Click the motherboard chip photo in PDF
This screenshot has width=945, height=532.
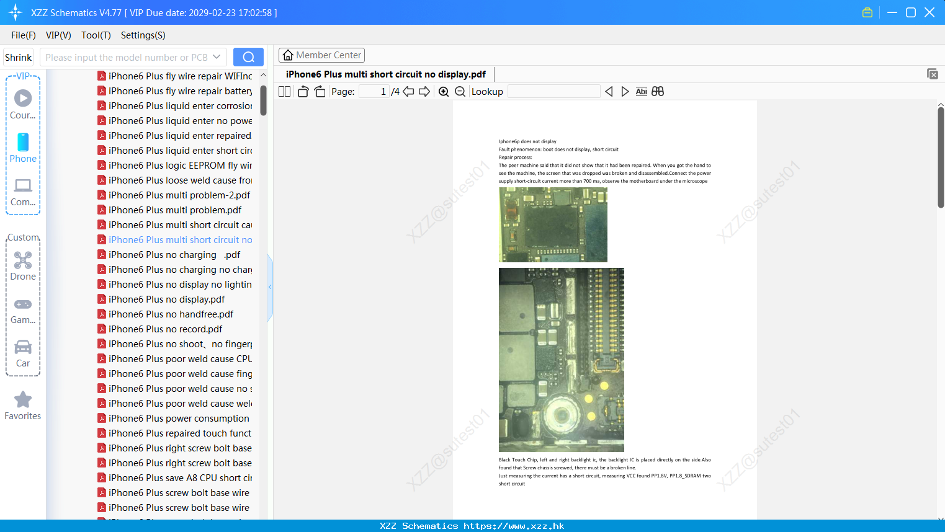click(x=553, y=224)
